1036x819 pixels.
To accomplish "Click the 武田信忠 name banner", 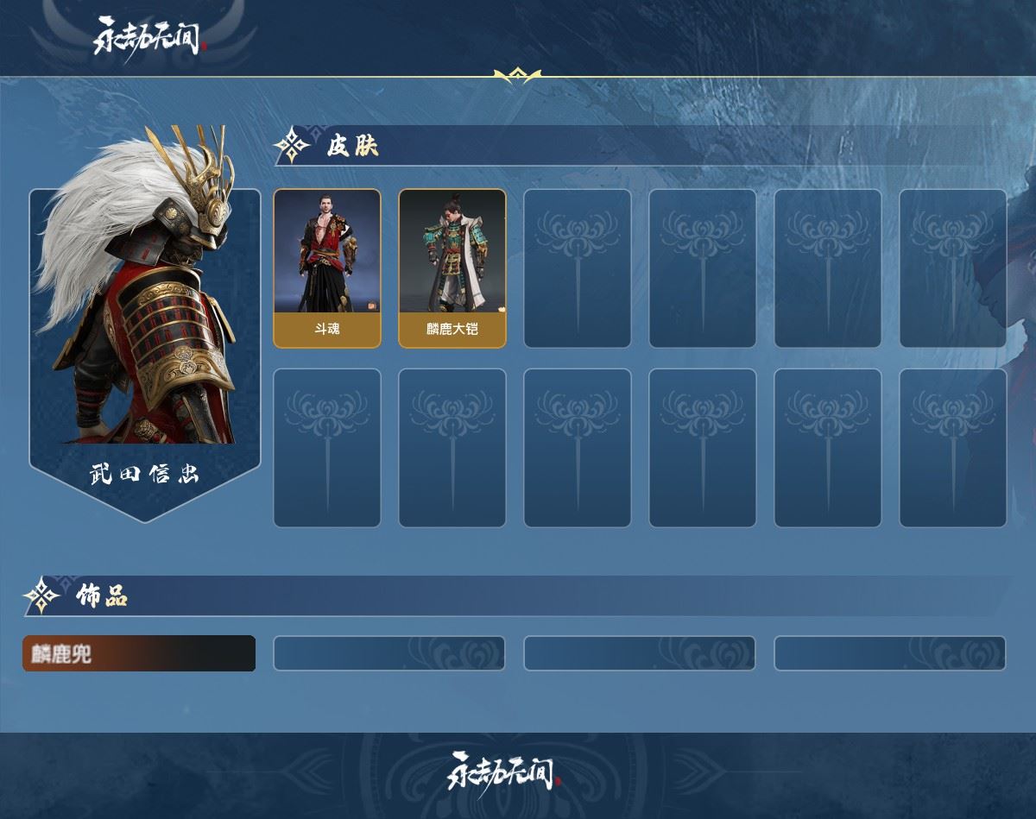I will click(144, 475).
